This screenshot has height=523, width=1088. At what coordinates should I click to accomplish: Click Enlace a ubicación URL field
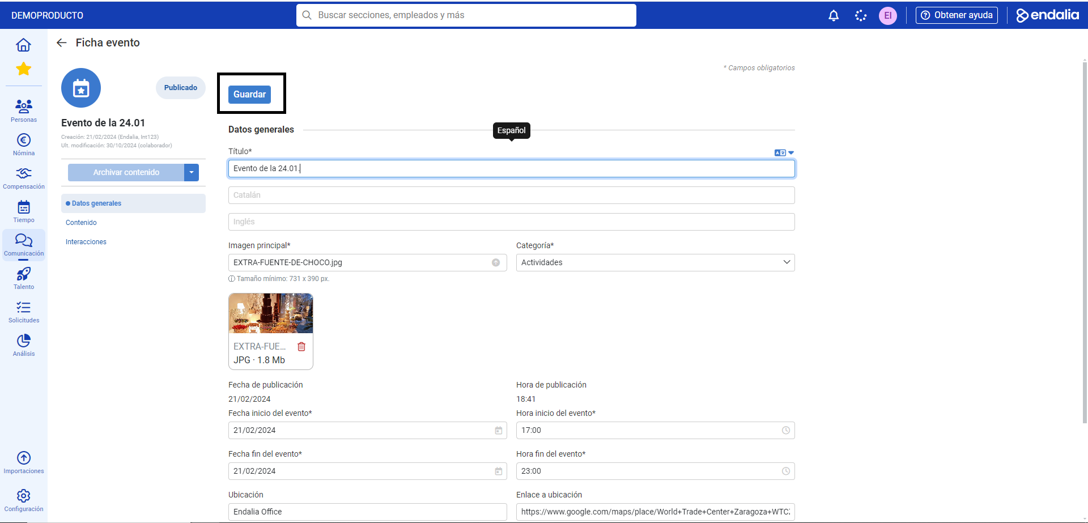655,512
